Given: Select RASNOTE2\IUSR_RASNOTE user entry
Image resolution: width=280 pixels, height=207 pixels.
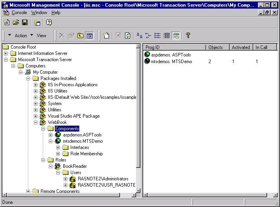Looking at the screenshot, I should [x=107, y=185].
